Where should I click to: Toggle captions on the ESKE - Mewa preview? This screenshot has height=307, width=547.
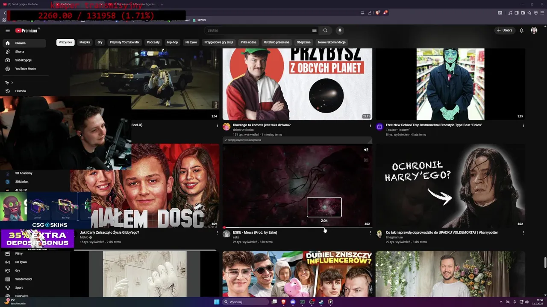(366, 160)
